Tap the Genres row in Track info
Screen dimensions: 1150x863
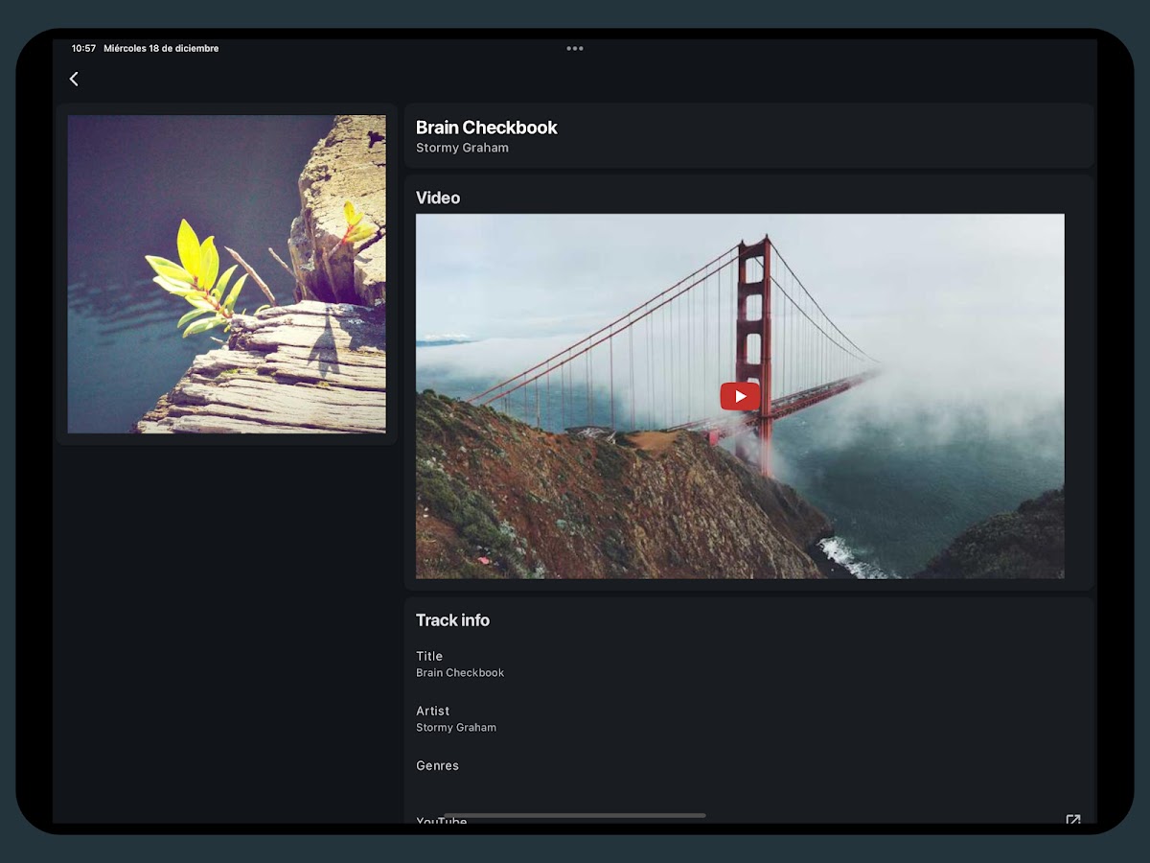pyautogui.click(x=437, y=765)
